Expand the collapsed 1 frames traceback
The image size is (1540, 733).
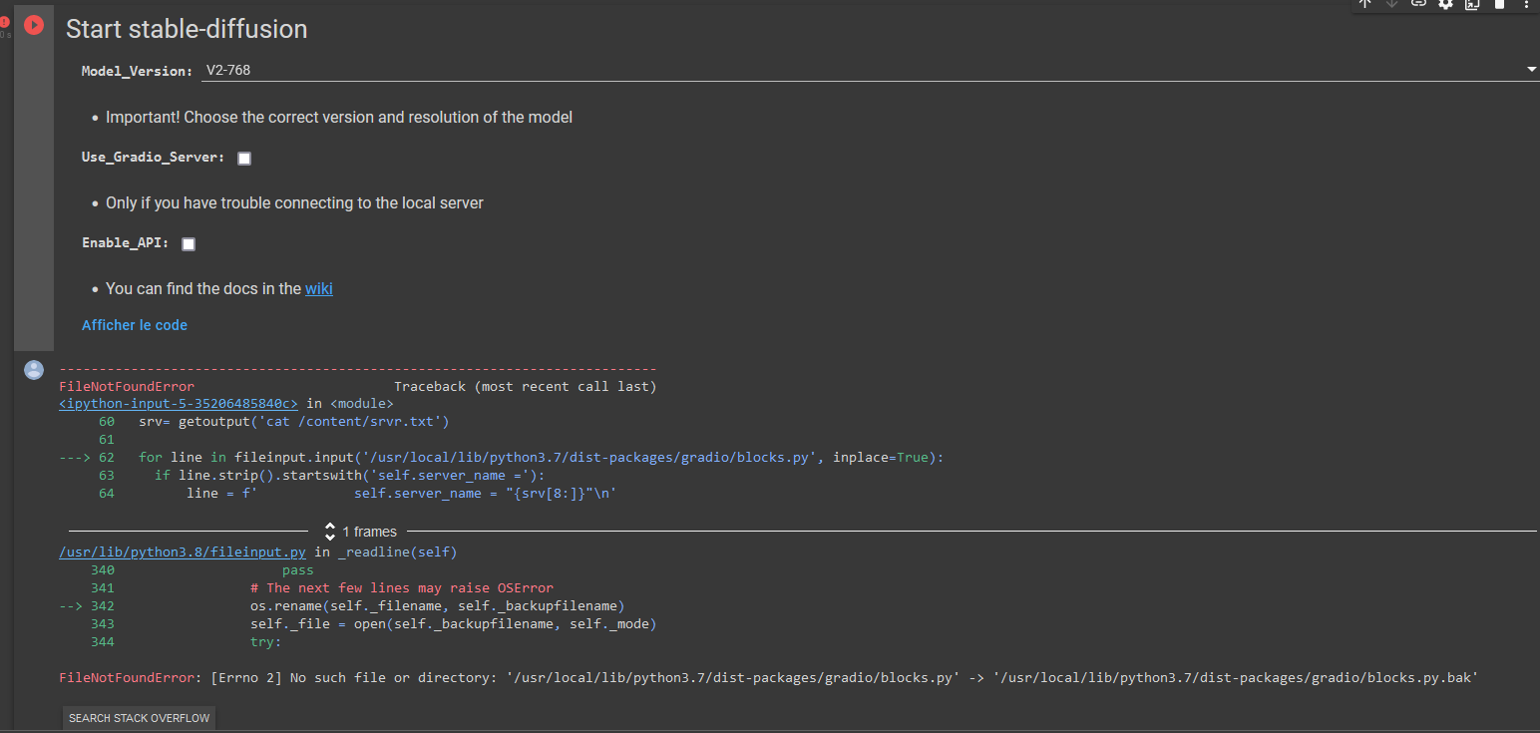(329, 531)
